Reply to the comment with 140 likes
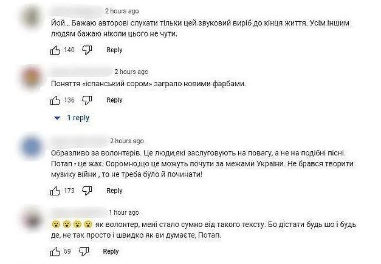The image size is (381, 264). point(114,50)
